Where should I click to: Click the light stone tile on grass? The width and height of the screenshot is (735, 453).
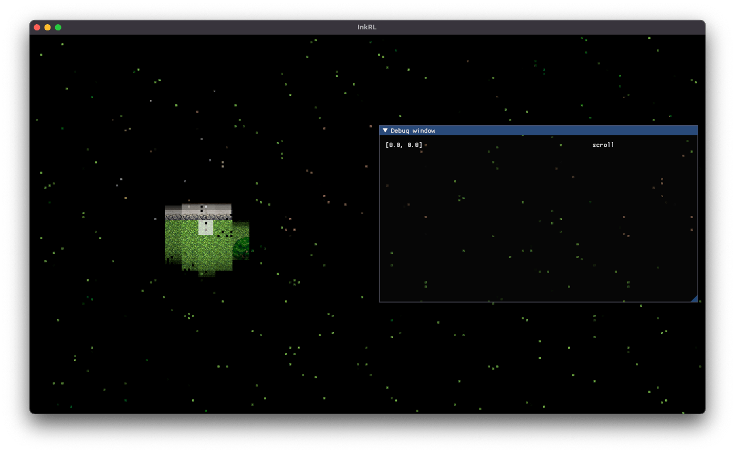point(206,228)
